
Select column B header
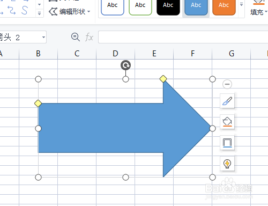(38, 54)
